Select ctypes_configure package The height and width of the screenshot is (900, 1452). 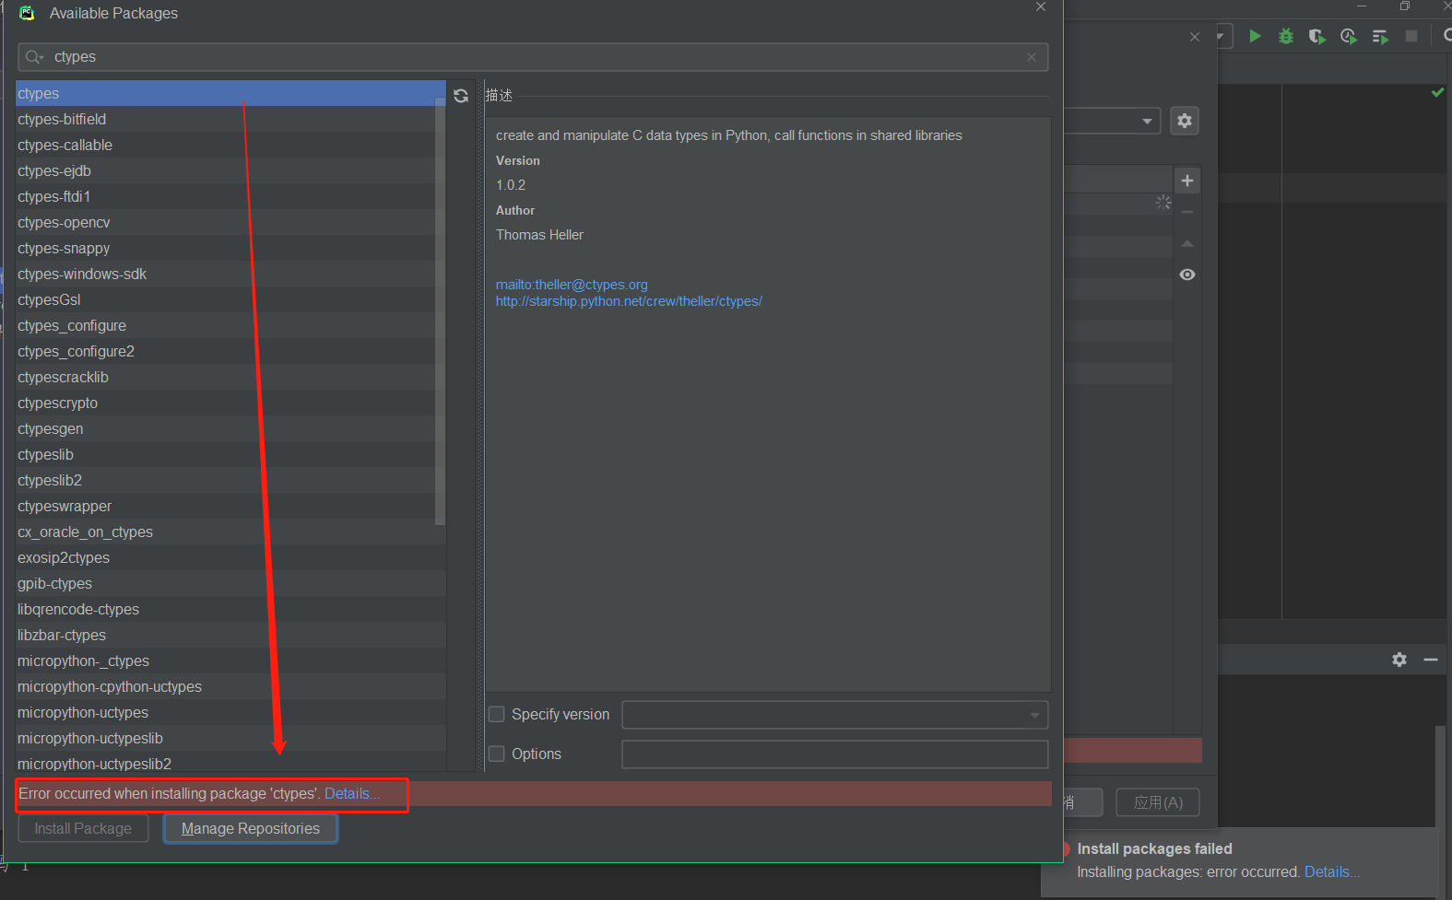click(230, 325)
